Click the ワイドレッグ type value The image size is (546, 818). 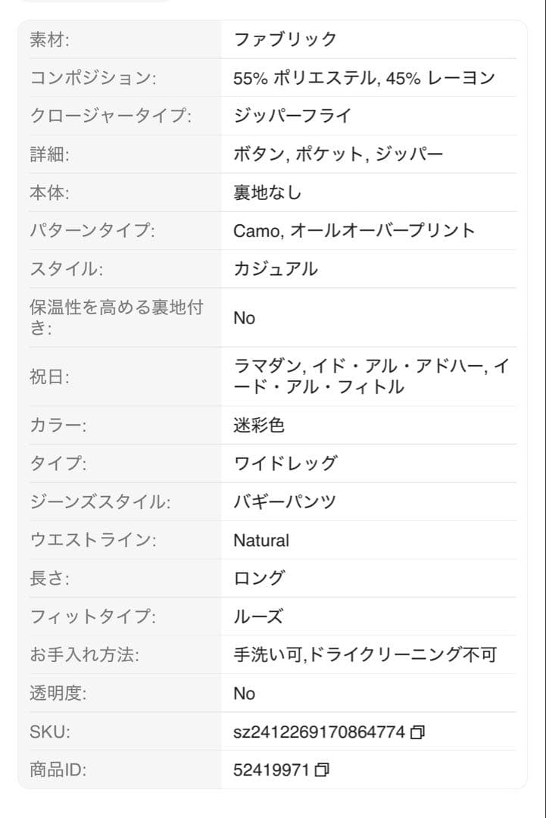pyautogui.click(x=285, y=464)
